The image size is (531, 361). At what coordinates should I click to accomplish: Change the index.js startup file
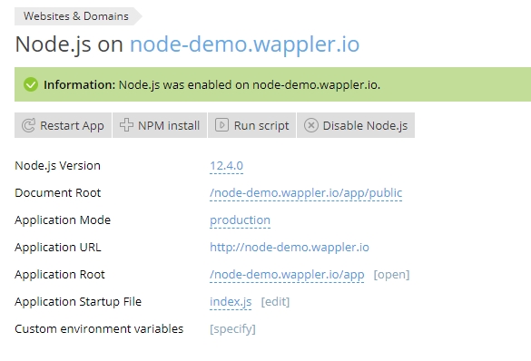[231, 302]
